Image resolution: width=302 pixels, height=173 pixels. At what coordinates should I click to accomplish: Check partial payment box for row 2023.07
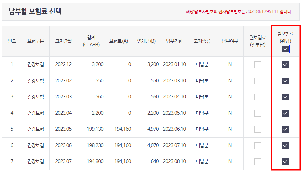click(257, 161)
